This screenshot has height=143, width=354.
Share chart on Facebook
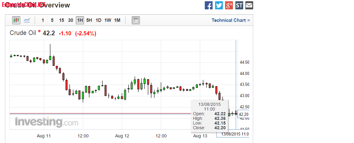click(x=209, y=5)
